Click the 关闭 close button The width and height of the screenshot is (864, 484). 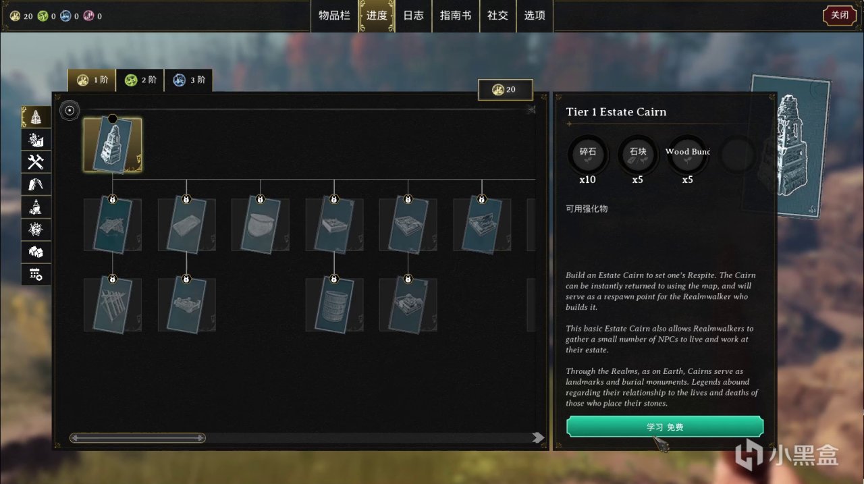coord(840,16)
